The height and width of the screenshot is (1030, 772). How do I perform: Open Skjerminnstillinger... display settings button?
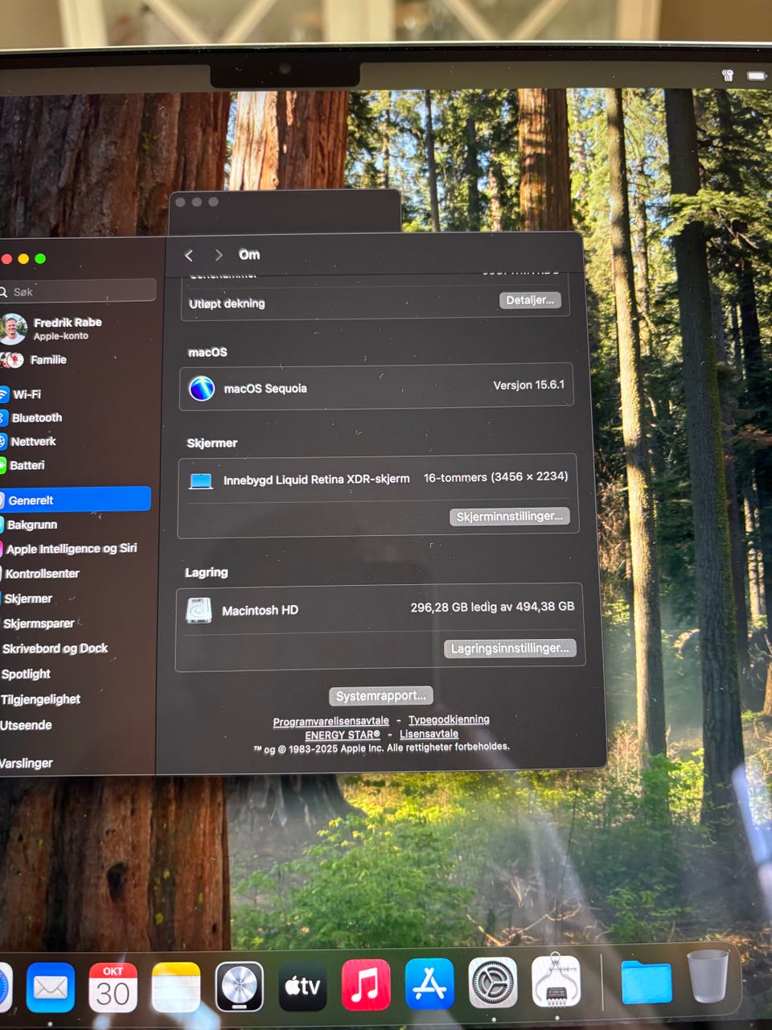(509, 517)
